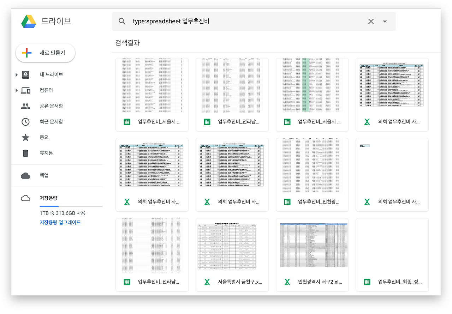Image resolution: width=452 pixels, height=314 pixels.
Task: Click the "1TB 중 313.6GB 사용" usage text
Action: (63, 213)
